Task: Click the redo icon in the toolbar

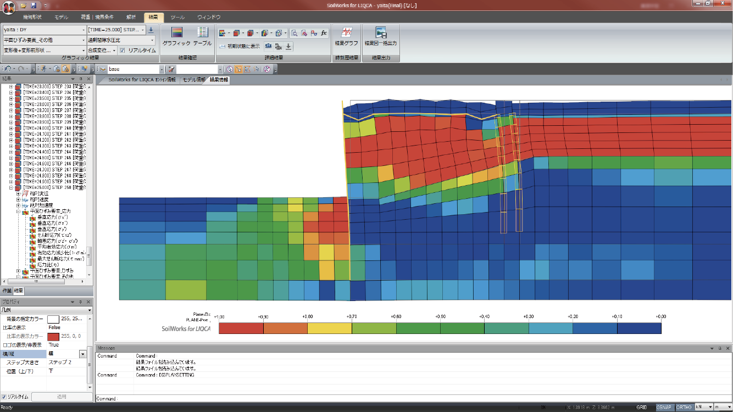Action: pyautogui.click(x=21, y=69)
